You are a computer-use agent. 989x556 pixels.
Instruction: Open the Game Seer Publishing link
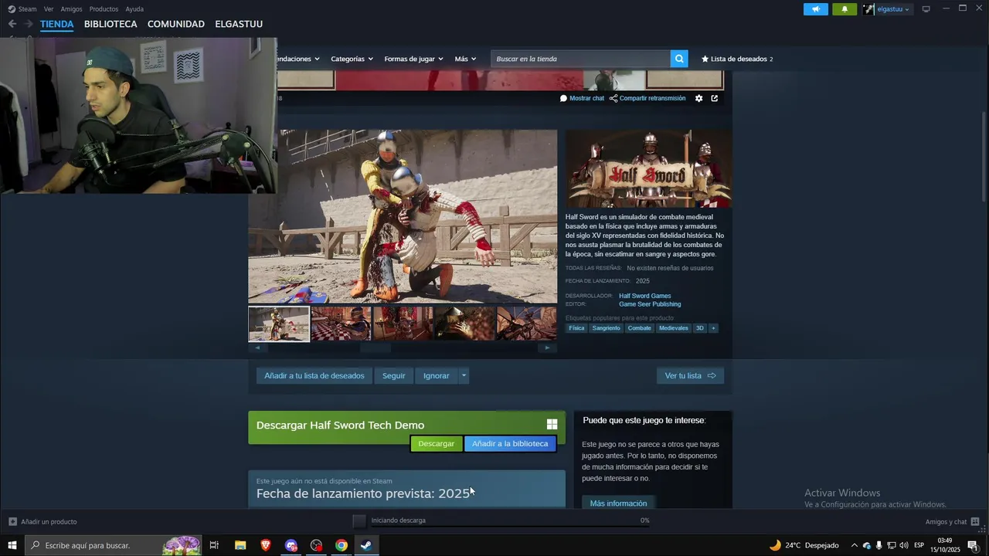tap(650, 304)
